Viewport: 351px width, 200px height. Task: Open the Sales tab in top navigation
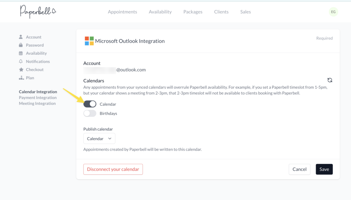[245, 12]
